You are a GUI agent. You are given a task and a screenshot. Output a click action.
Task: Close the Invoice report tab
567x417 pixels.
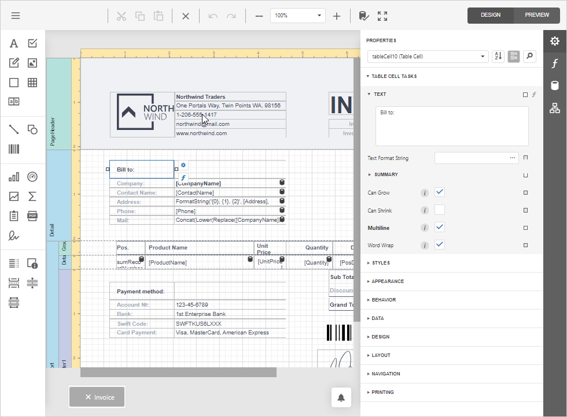click(x=88, y=397)
